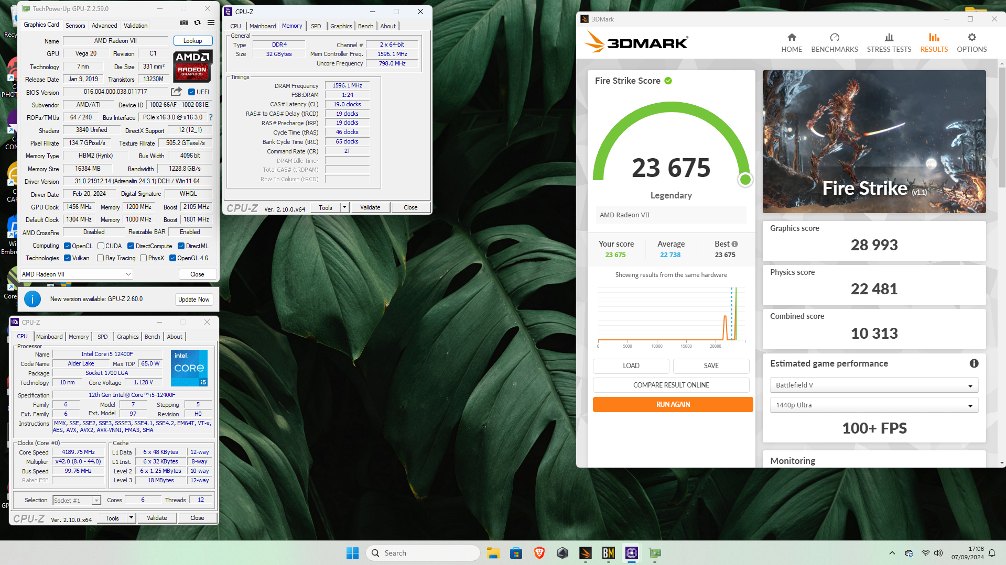Open the AMD Radeon VII GPU selector dropdown
The image size is (1006, 565).
coord(76,274)
